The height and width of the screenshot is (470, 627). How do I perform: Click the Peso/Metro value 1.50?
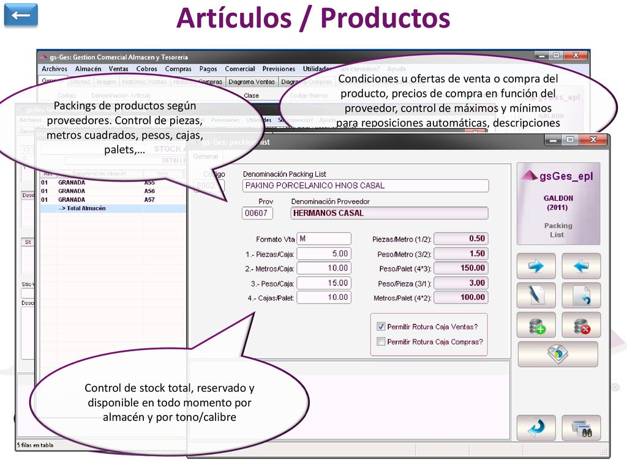(461, 253)
